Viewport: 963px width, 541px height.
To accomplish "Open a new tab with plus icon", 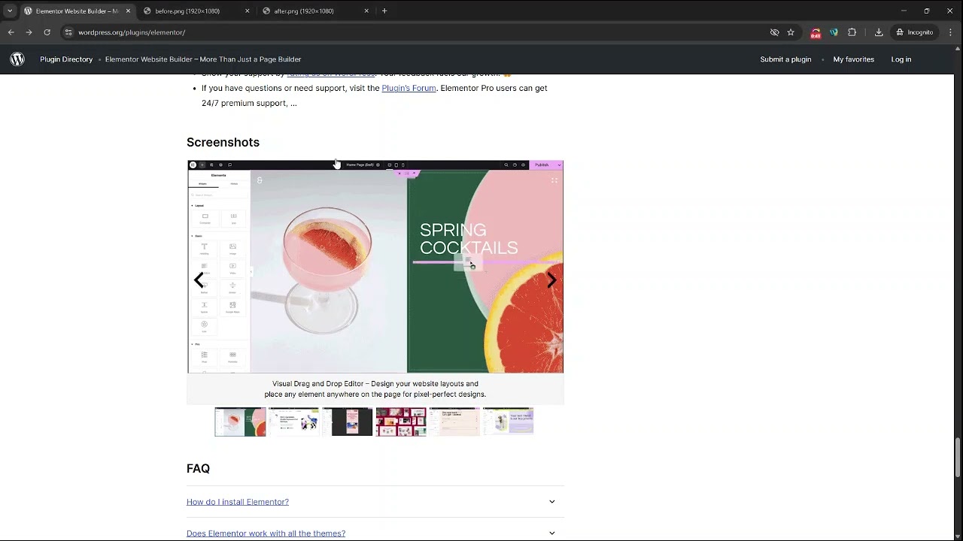I will click(x=384, y=11).
